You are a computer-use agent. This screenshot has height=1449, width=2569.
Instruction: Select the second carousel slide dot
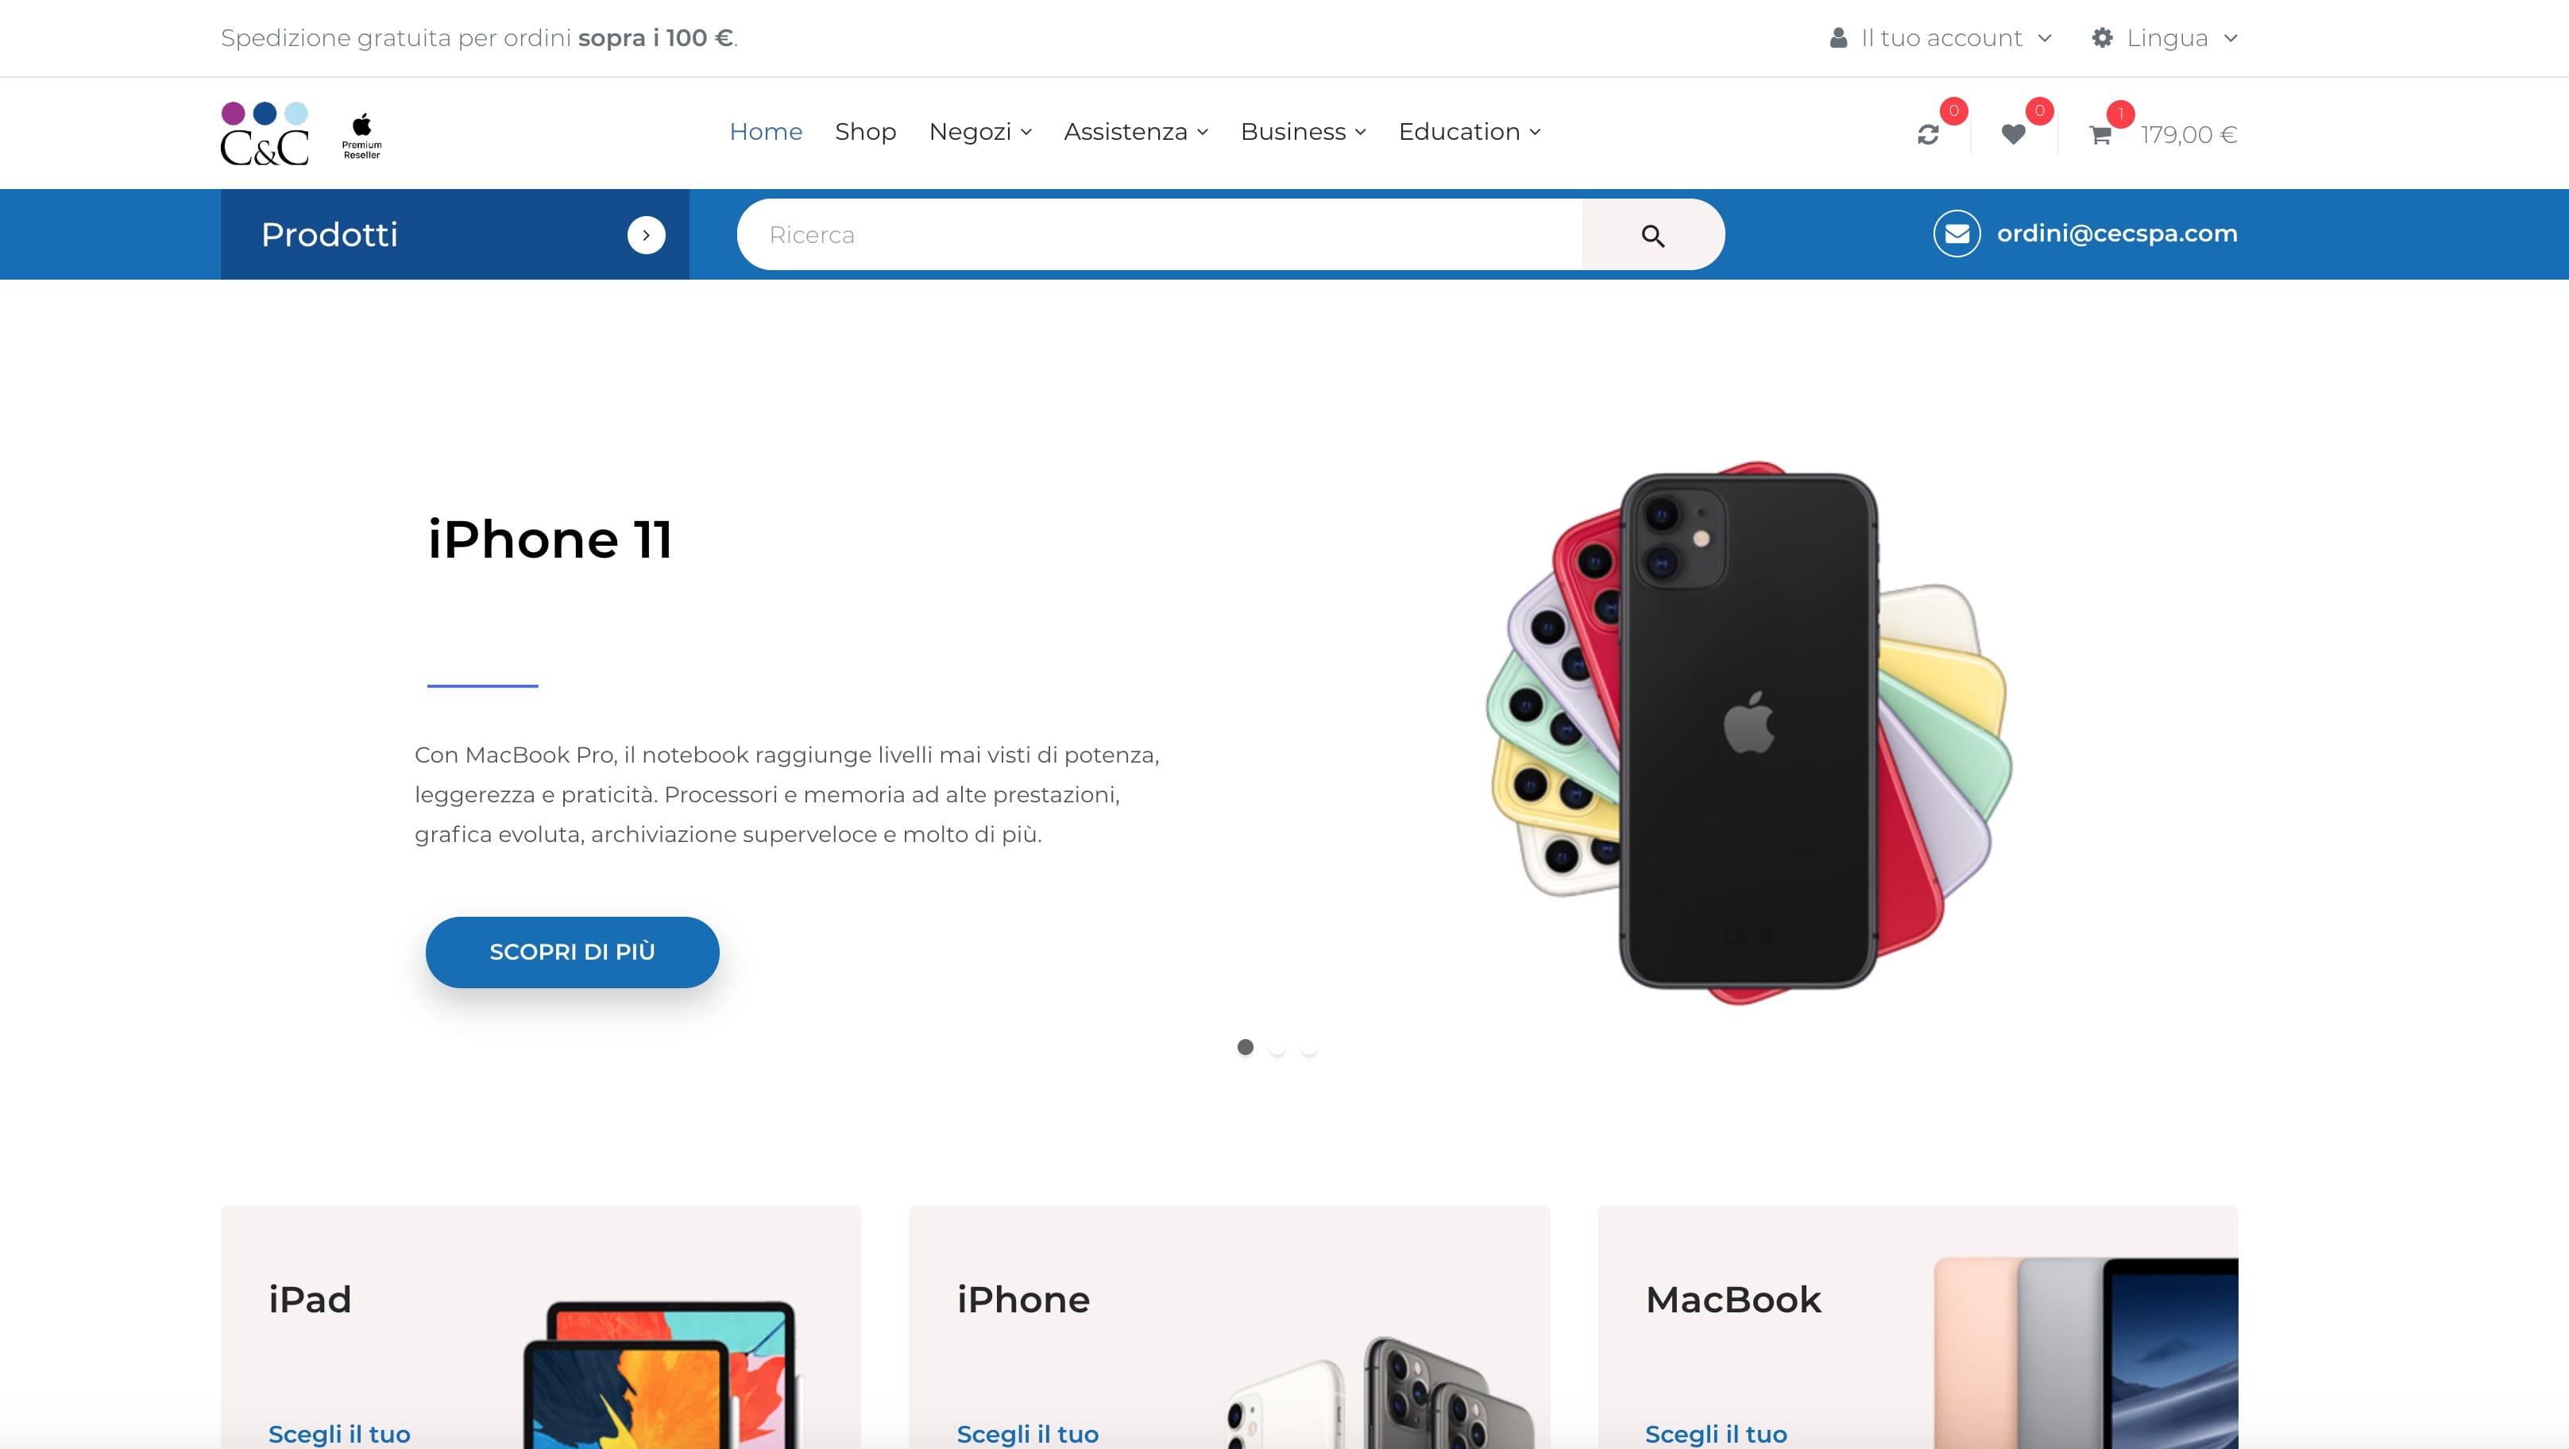1277,1047
